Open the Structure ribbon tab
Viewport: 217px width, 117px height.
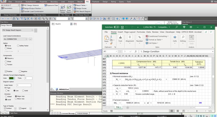tap(19, 2)
